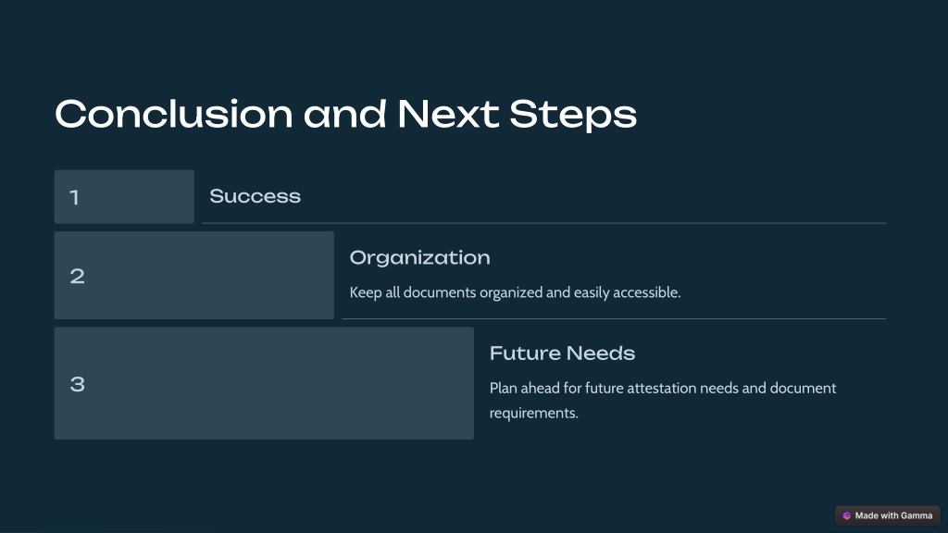
Task: Click the text about keeping documents organized
Action: coord(515,292)
